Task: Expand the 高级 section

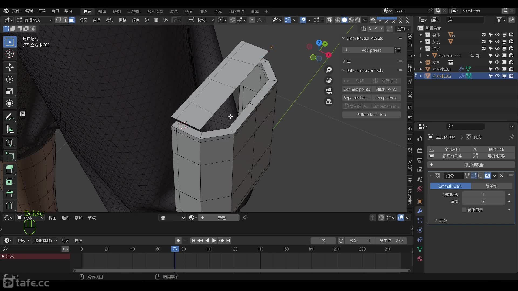Action: click(x=441, y=220)
